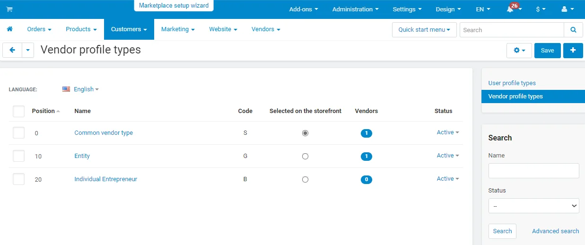Open the notifications bell icon
Image resolution: width=585 pixels, height=245 pixels.
coord(510,9)
